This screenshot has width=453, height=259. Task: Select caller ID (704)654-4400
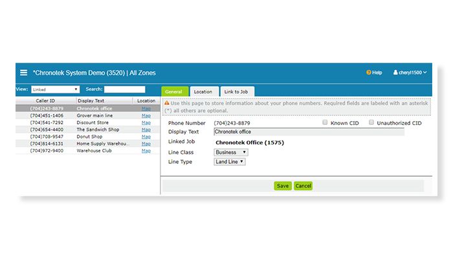pos(47,129)
